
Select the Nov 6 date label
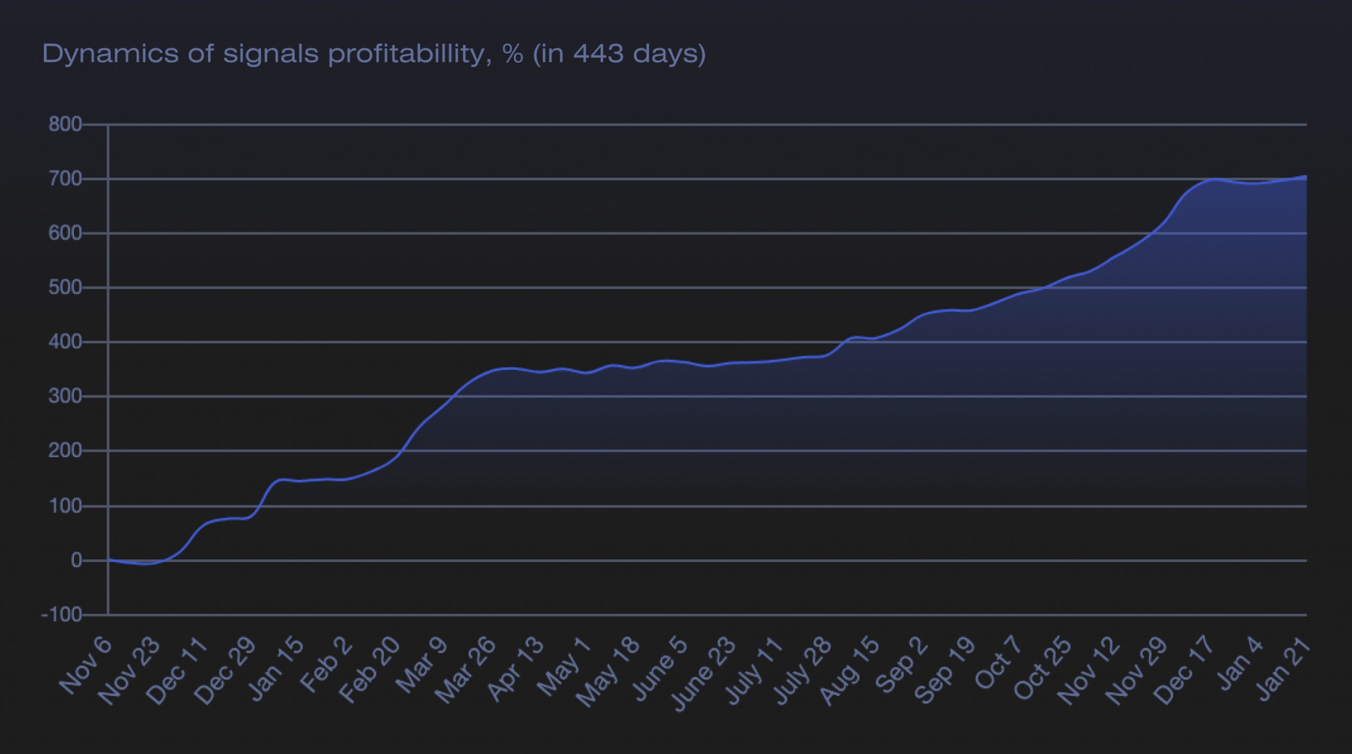tap(86, 666)
